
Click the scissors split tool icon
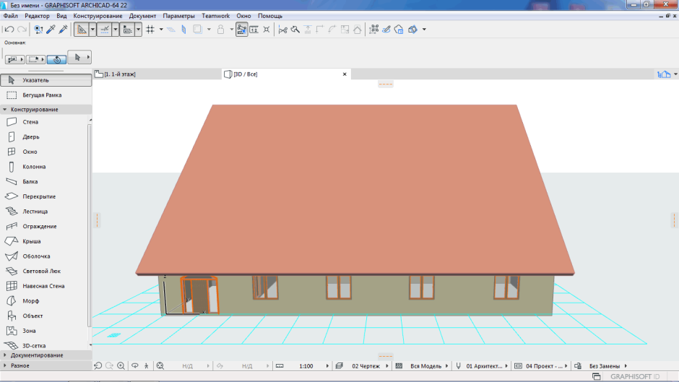pos(282,30)
